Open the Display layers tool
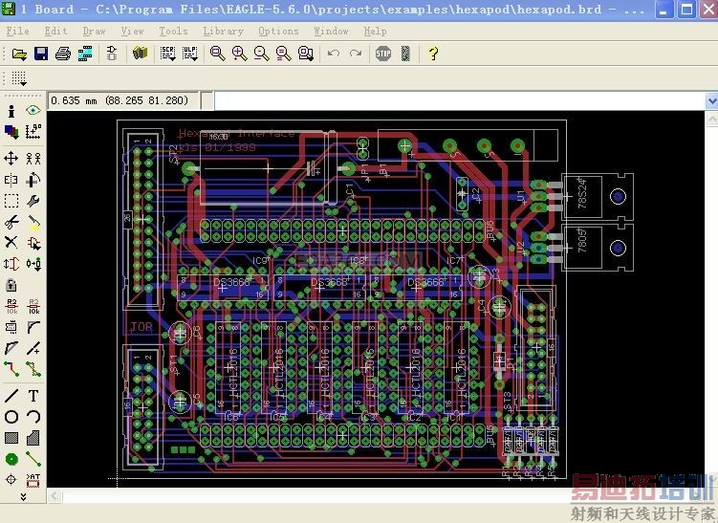718x523 pixels. [11, 132]
